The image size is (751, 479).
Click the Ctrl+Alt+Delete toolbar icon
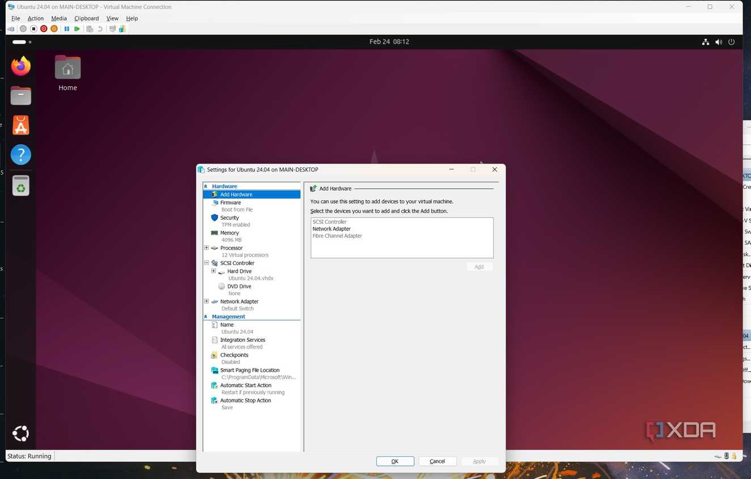click(x=12, y=29)
